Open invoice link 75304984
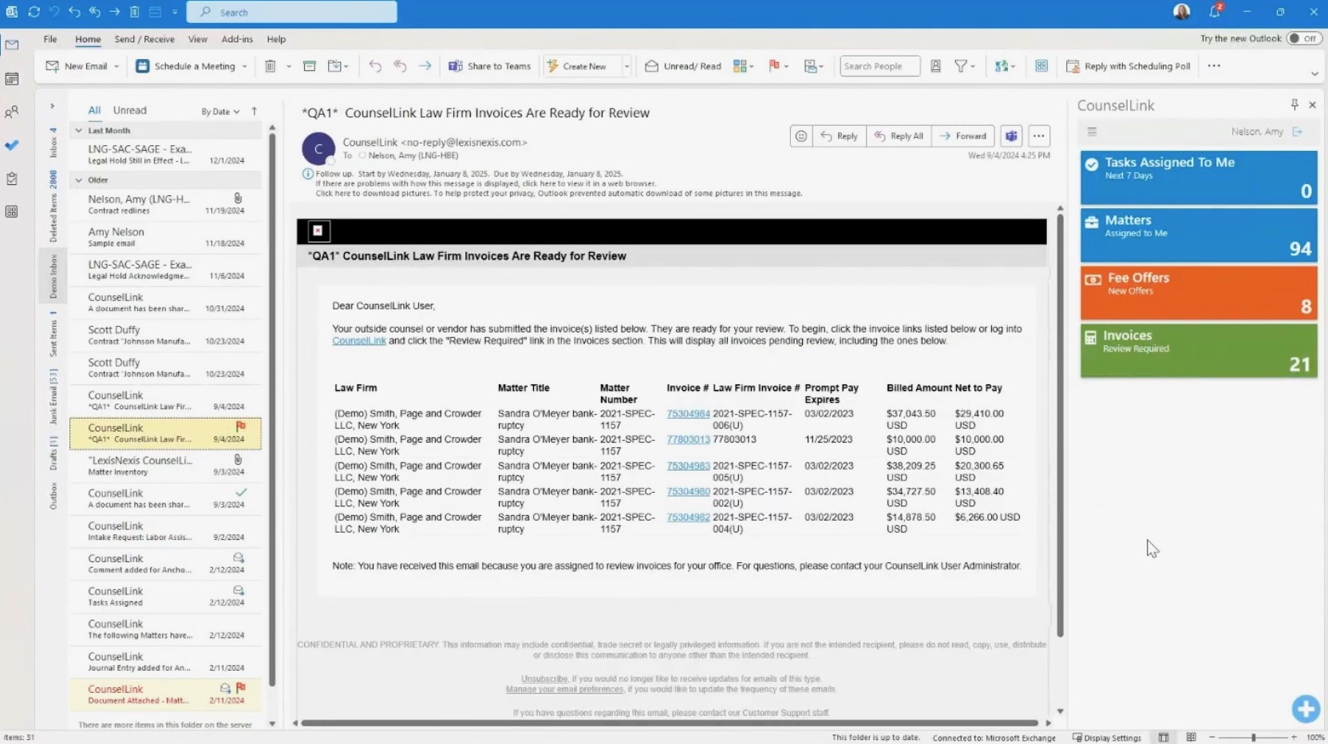Screen dimensions: 1328x744 [688, 414]
